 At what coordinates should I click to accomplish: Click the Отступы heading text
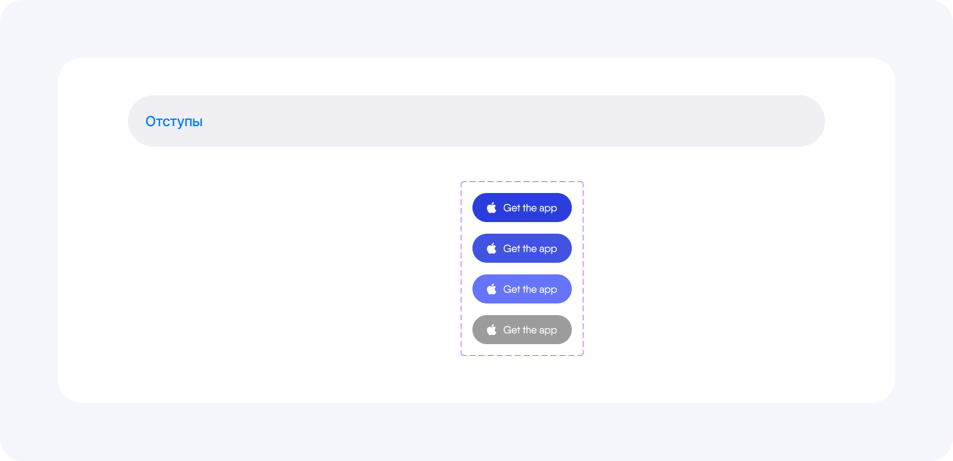click(174, 121)
